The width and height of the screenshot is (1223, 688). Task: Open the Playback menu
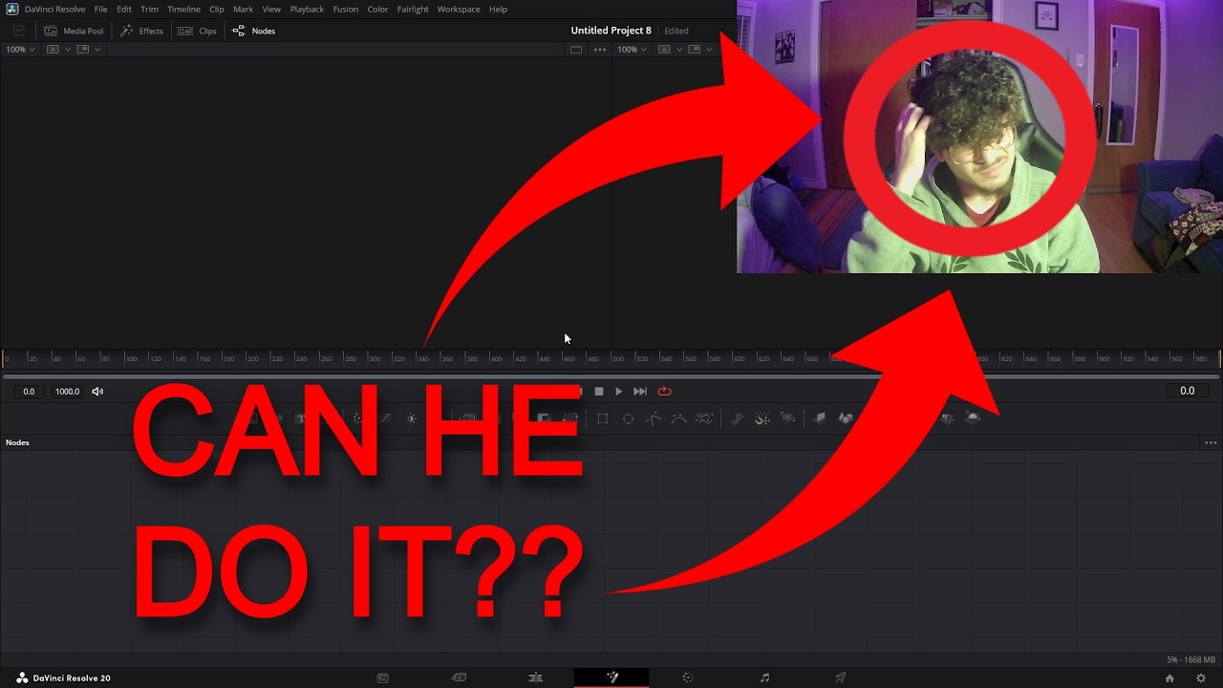click(x=307, y=9)
